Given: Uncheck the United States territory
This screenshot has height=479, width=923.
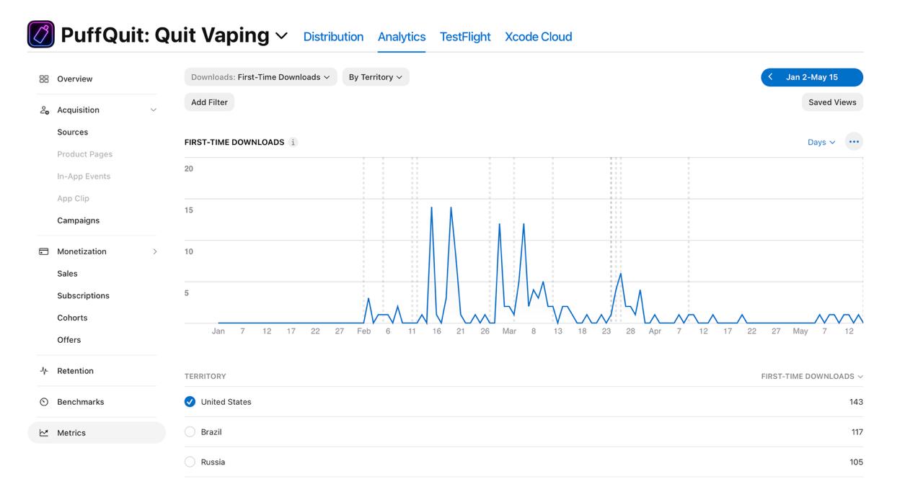Looking at the screenshot, I should [x=190, y=402].
